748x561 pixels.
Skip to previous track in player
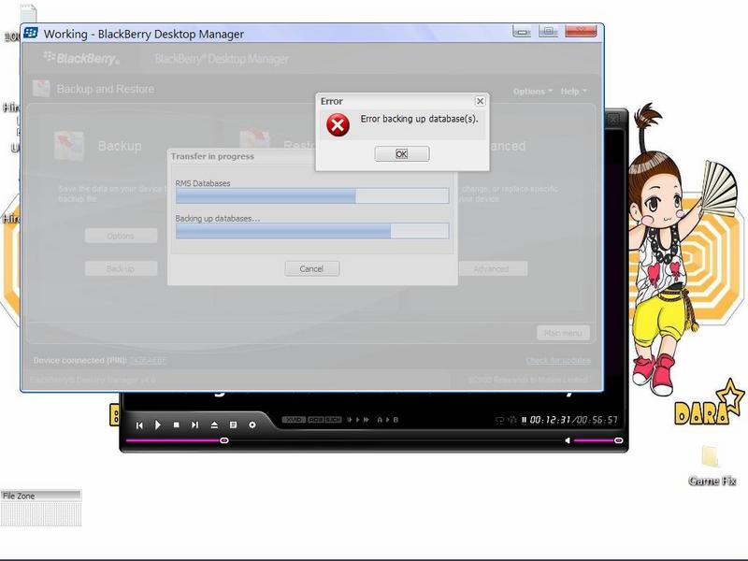pyautogui.click(x=139, y=424)
